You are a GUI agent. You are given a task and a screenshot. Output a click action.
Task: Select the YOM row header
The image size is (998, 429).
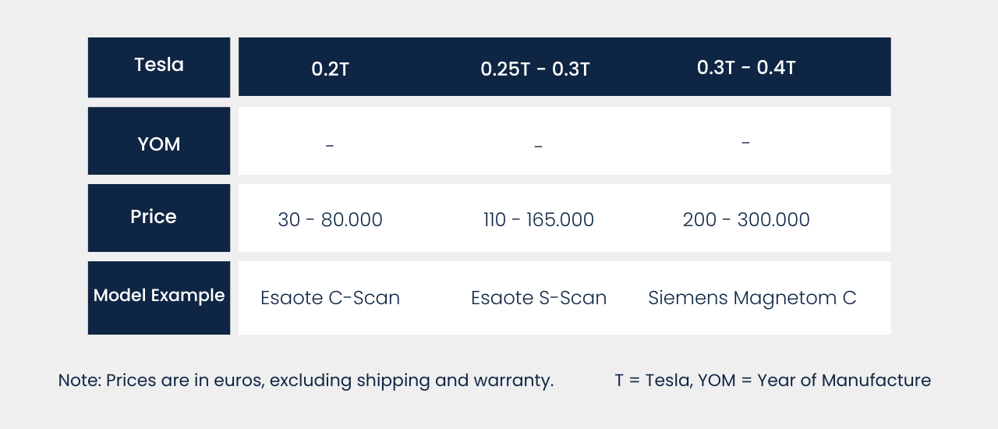pyautogui.click(x=159, y=140)
